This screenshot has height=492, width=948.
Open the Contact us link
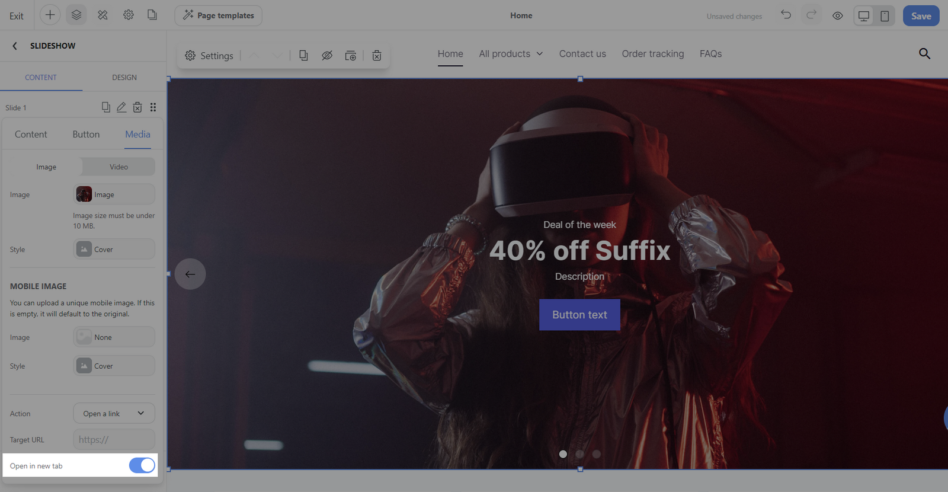click(x=582, y=54)
